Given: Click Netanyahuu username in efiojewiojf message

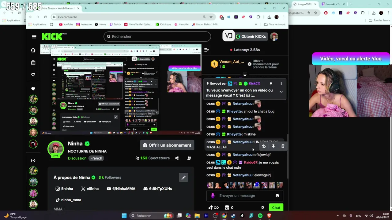Looking at the screenshot, I should point(243,155).
